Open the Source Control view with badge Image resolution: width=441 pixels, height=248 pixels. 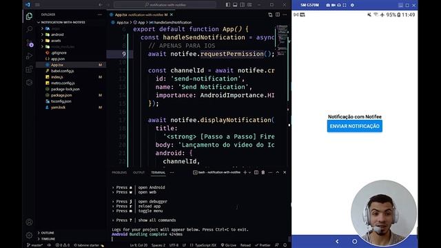29,43
